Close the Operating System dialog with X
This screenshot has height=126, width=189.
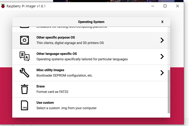point(162,22)
